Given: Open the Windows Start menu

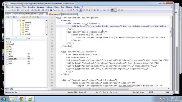Looking at the screenshot, I should pos(4,99).
